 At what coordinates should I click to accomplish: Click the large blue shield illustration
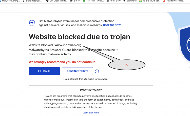click(184, 45)
